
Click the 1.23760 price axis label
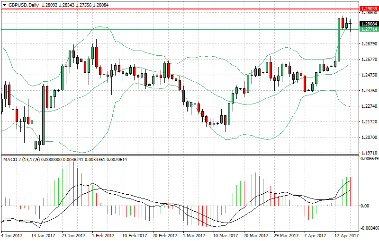tap(369, 91)
